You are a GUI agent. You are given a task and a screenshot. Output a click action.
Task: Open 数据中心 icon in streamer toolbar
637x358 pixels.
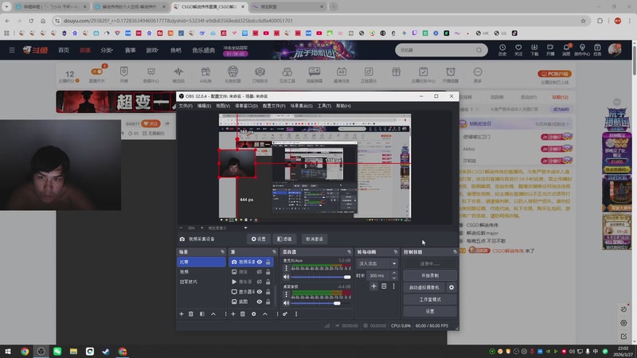click(x=151, y=75)
